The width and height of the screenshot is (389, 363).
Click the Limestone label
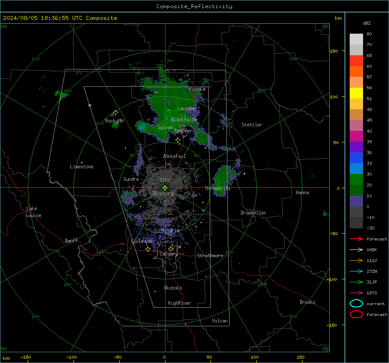point(82,167)
